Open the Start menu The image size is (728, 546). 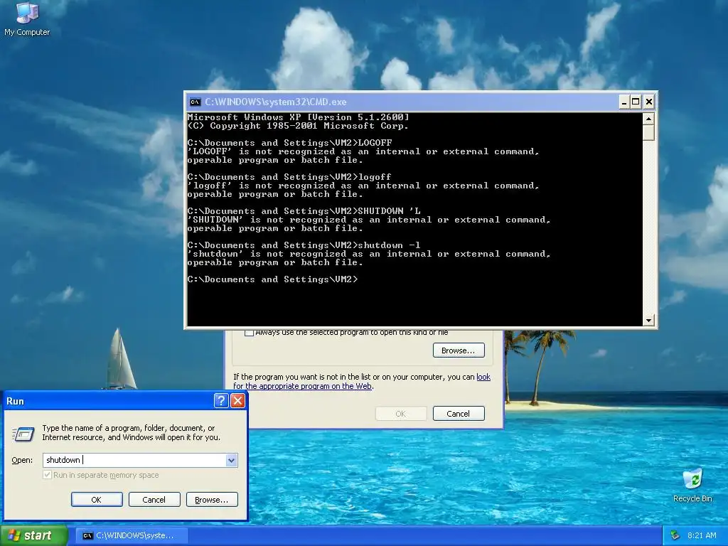[x=33, y=535]
